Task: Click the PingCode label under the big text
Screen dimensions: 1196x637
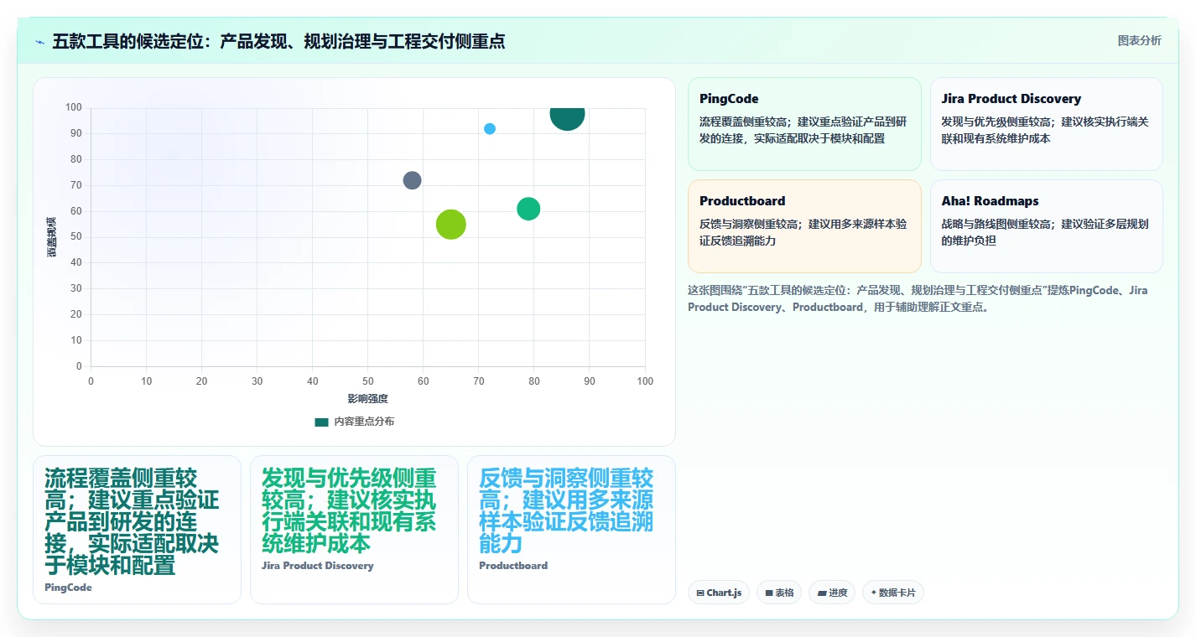Action: point(68,588)
